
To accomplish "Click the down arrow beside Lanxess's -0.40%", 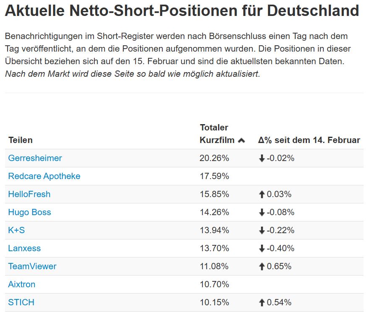I will pyautogui.click(x=262, y=249).
